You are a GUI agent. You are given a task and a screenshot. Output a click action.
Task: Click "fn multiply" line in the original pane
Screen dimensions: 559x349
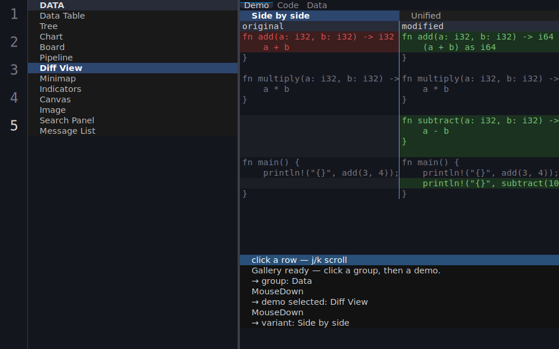pos(320,79)
